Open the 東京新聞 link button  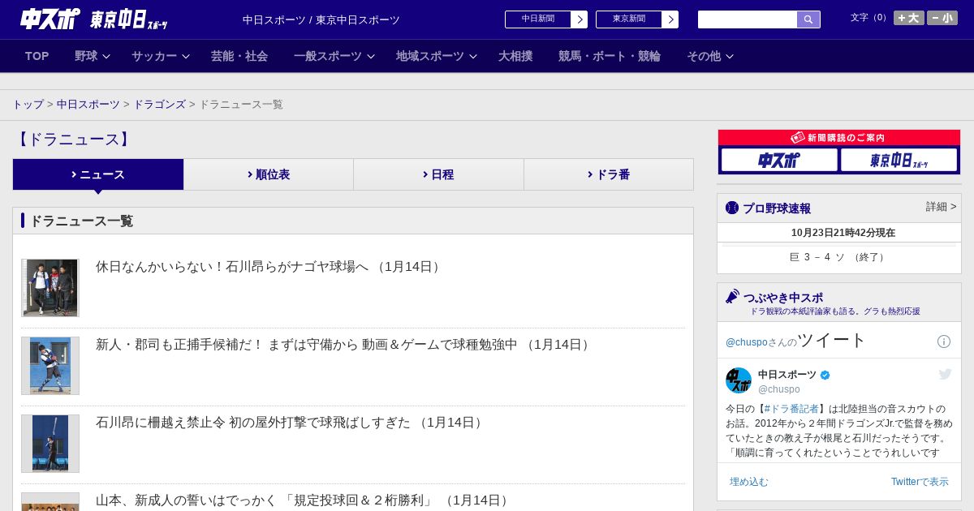point(636,19)
